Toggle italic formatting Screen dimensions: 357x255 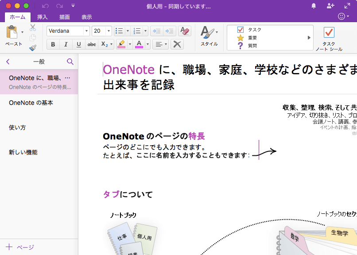pyautogui.click(x=66, y=44)
